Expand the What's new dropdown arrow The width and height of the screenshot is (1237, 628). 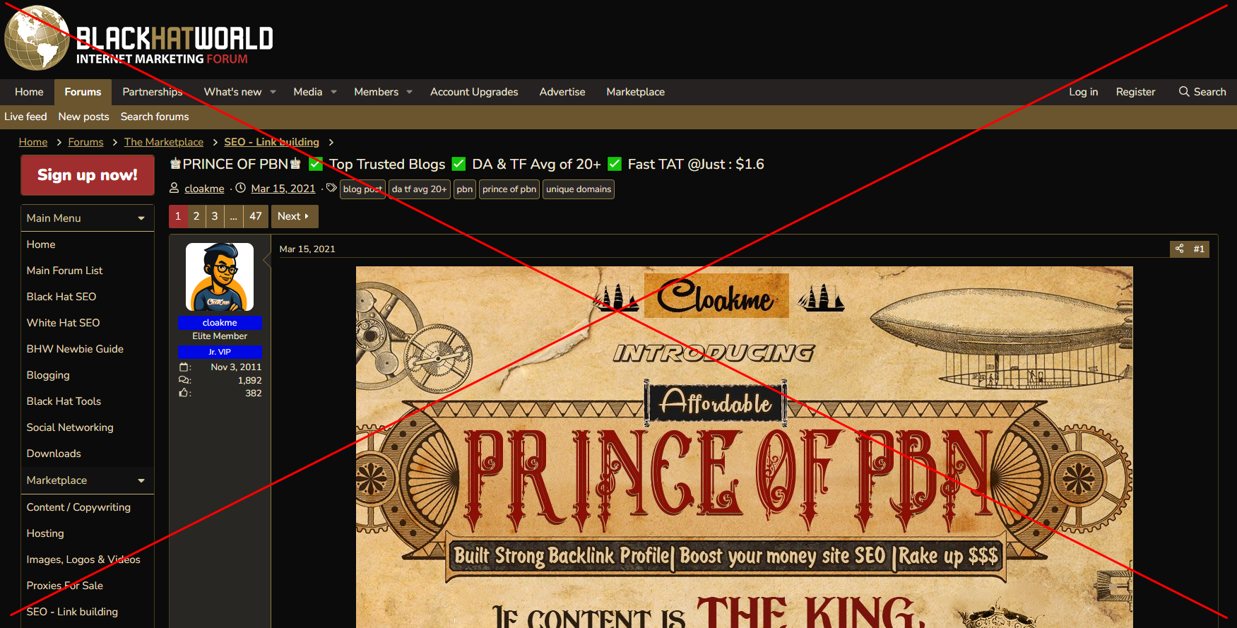tap(273, 92)
